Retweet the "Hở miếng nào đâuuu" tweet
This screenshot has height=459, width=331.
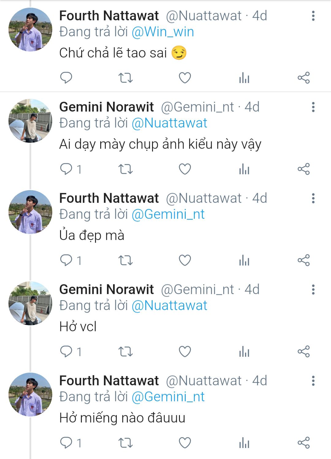[125, 443]
